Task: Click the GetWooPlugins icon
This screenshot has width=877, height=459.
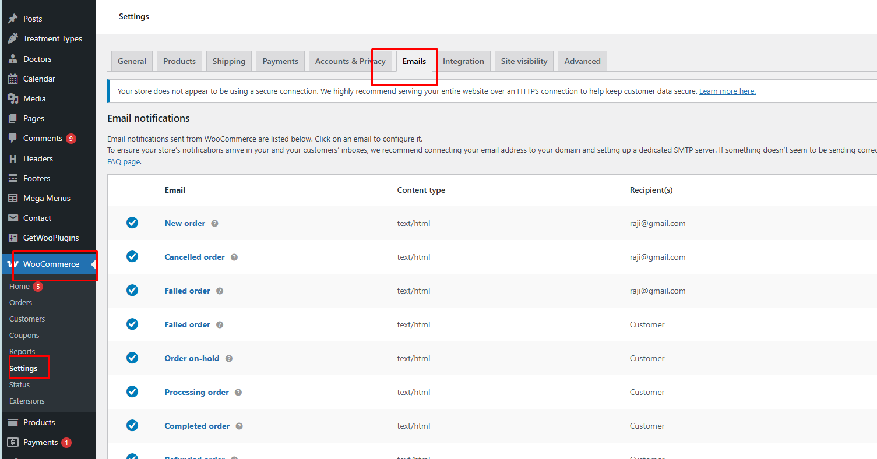Action: click(x=13, y=238)
